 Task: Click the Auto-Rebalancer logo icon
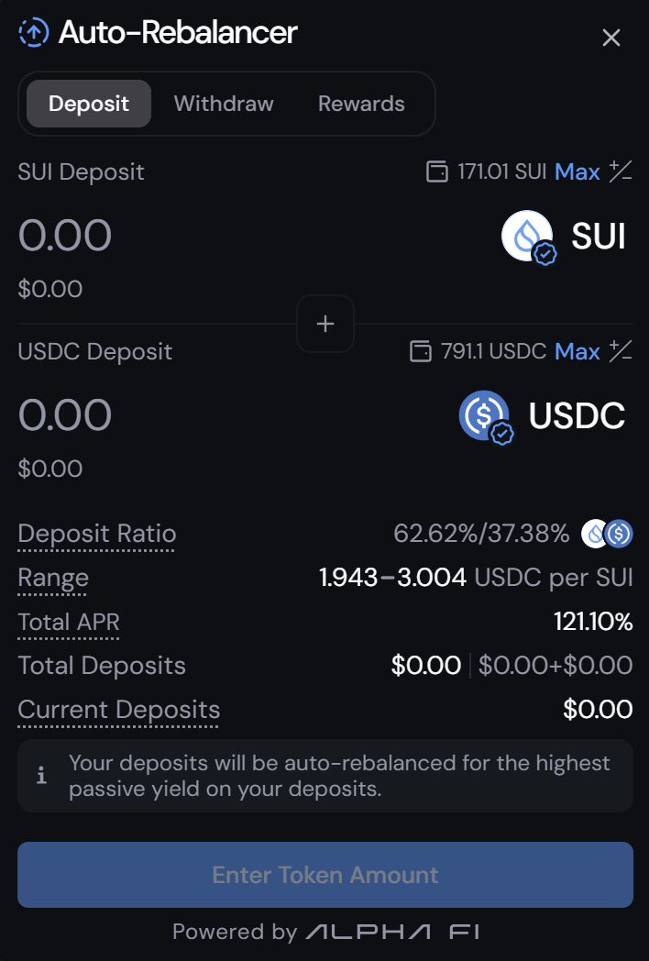tap(34, 33)
